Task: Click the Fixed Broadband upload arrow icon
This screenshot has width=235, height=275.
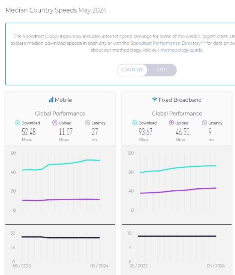Action: pos(172,123)
